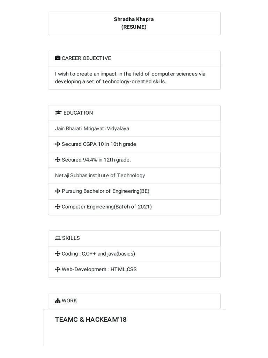The width and height of the screenshot is (268, 358).
Task: Click the move icon beside Coding skills
Action: tap(58, 254)
